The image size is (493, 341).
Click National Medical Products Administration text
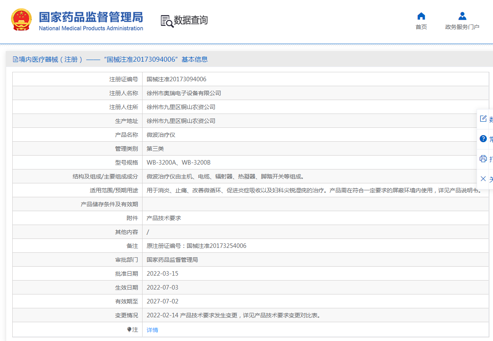point(91,28)
